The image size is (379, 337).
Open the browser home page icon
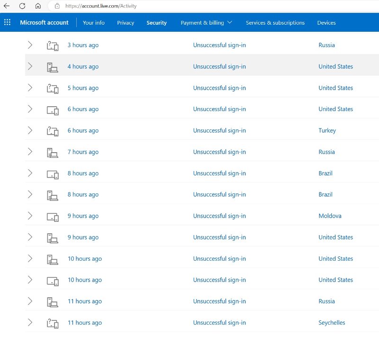pyautogui.click(x=38, y=6)
